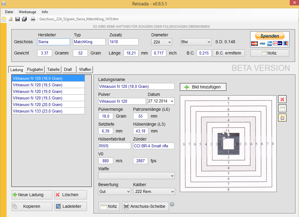Click the B.C. ermitteln button

pyautogui.click(x=229, y=53)
